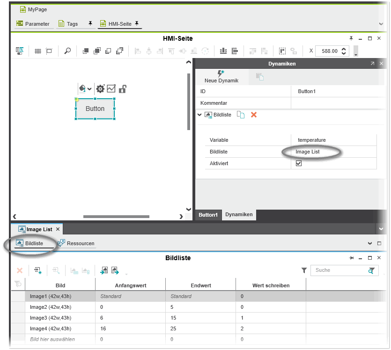The image size is (391, 350).
Task: Click the Suche search field
Action: point(337,270)
